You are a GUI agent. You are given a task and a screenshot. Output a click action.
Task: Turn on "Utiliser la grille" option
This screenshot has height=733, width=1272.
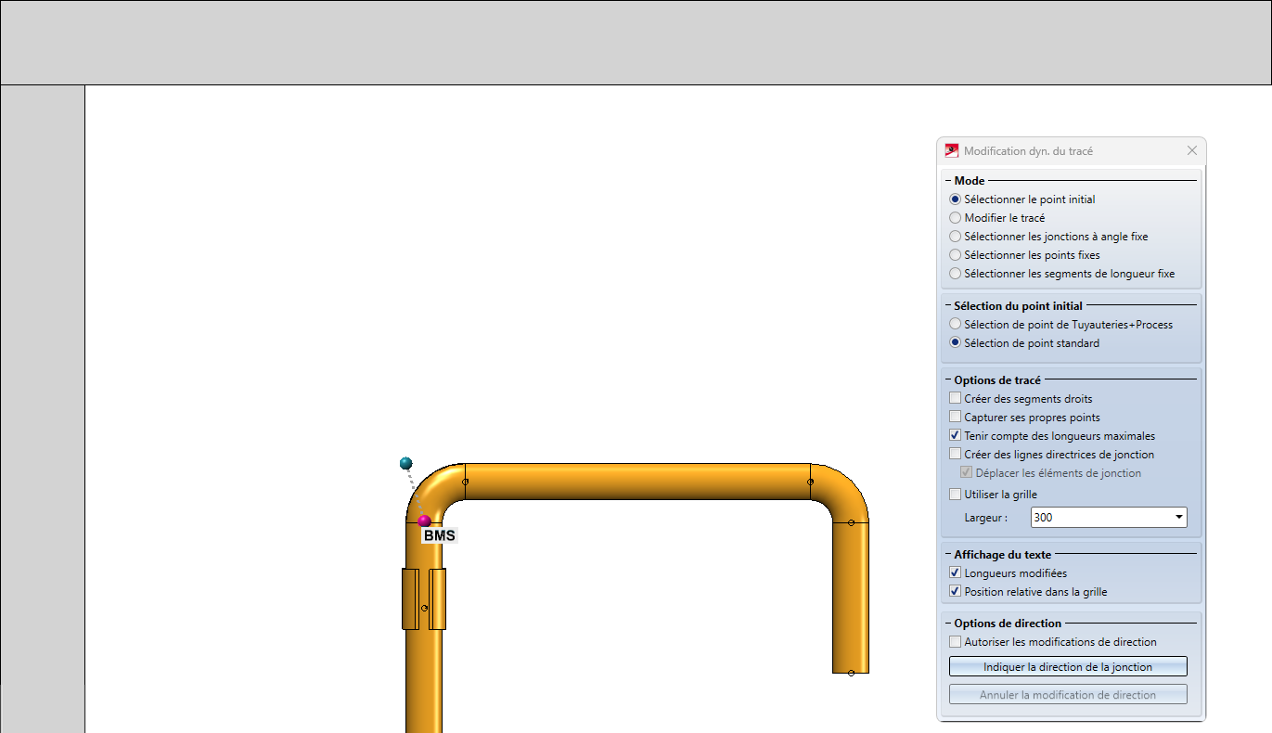click(x=956, y=495)
